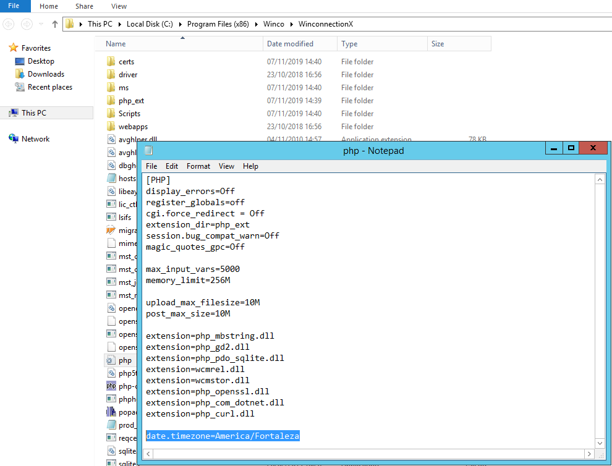The height and width of the screenshot is (466, 612).
Task: Click the certs folder icon
Action: 111,62
